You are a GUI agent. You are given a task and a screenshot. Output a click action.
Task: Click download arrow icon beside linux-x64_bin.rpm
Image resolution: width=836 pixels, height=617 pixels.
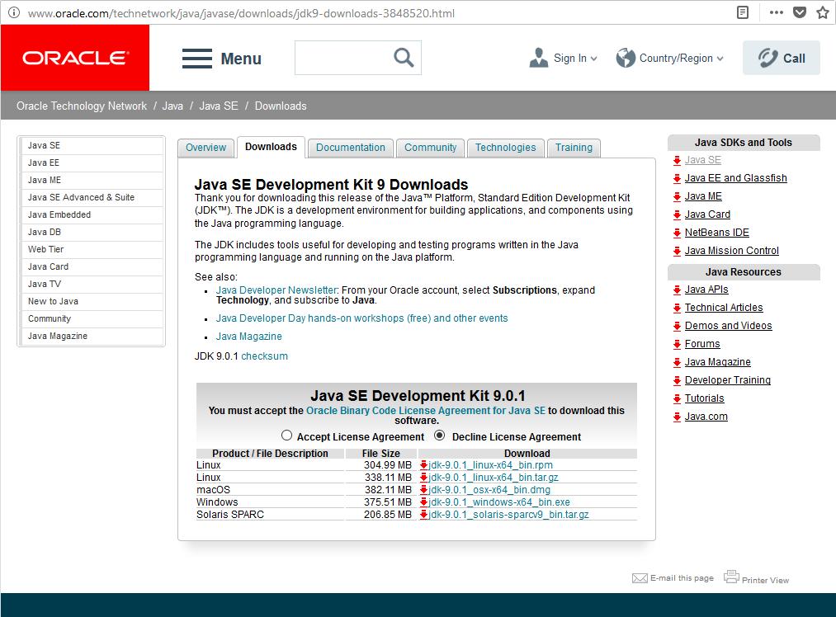[x=424, y=465]
